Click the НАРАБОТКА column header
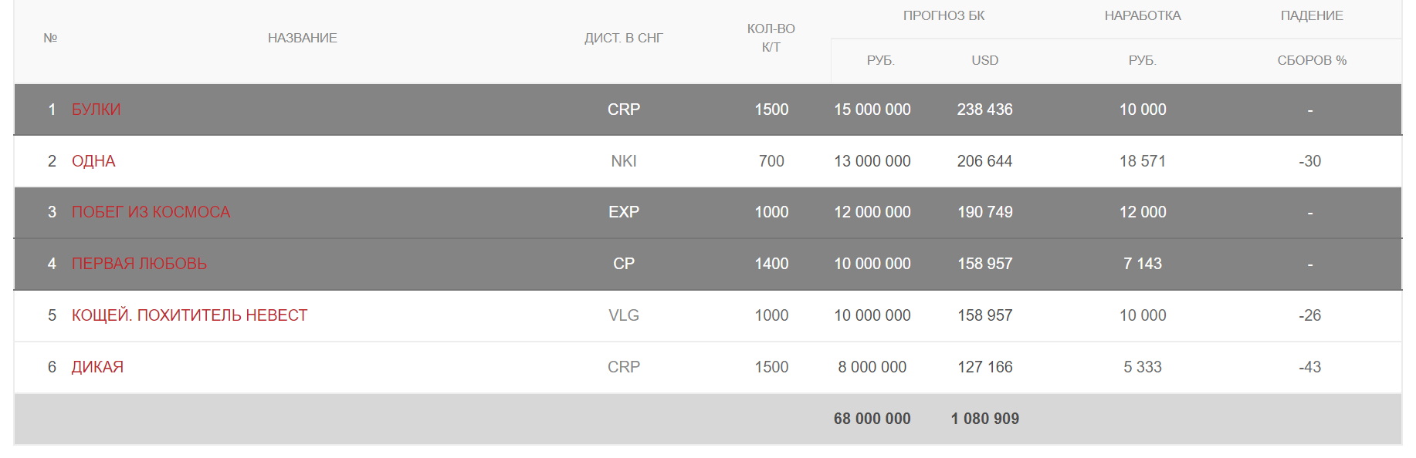This screenshot has width=1416, height=458. click(1142, 15)
